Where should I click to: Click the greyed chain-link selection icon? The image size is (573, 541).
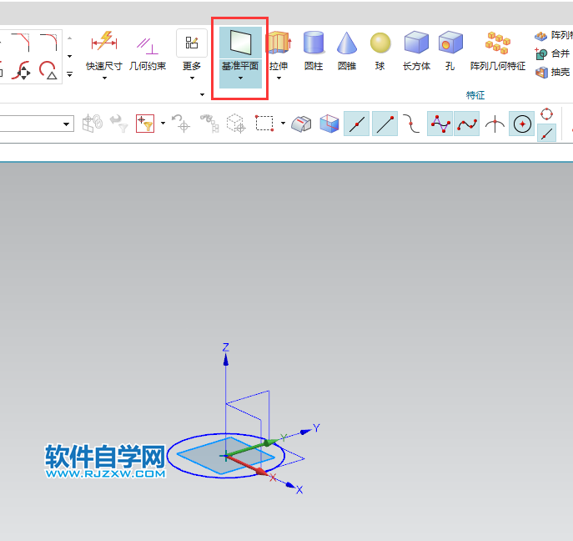[93, 124]
